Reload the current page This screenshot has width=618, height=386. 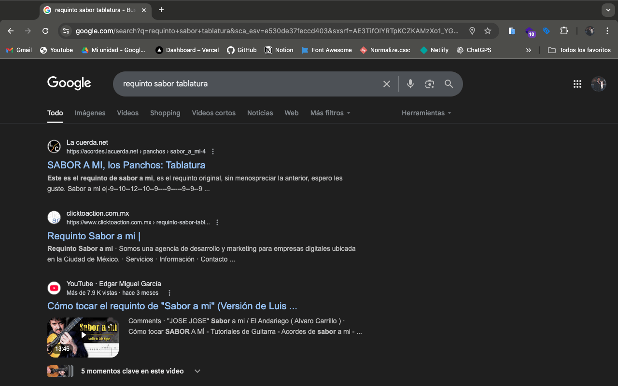45,31
